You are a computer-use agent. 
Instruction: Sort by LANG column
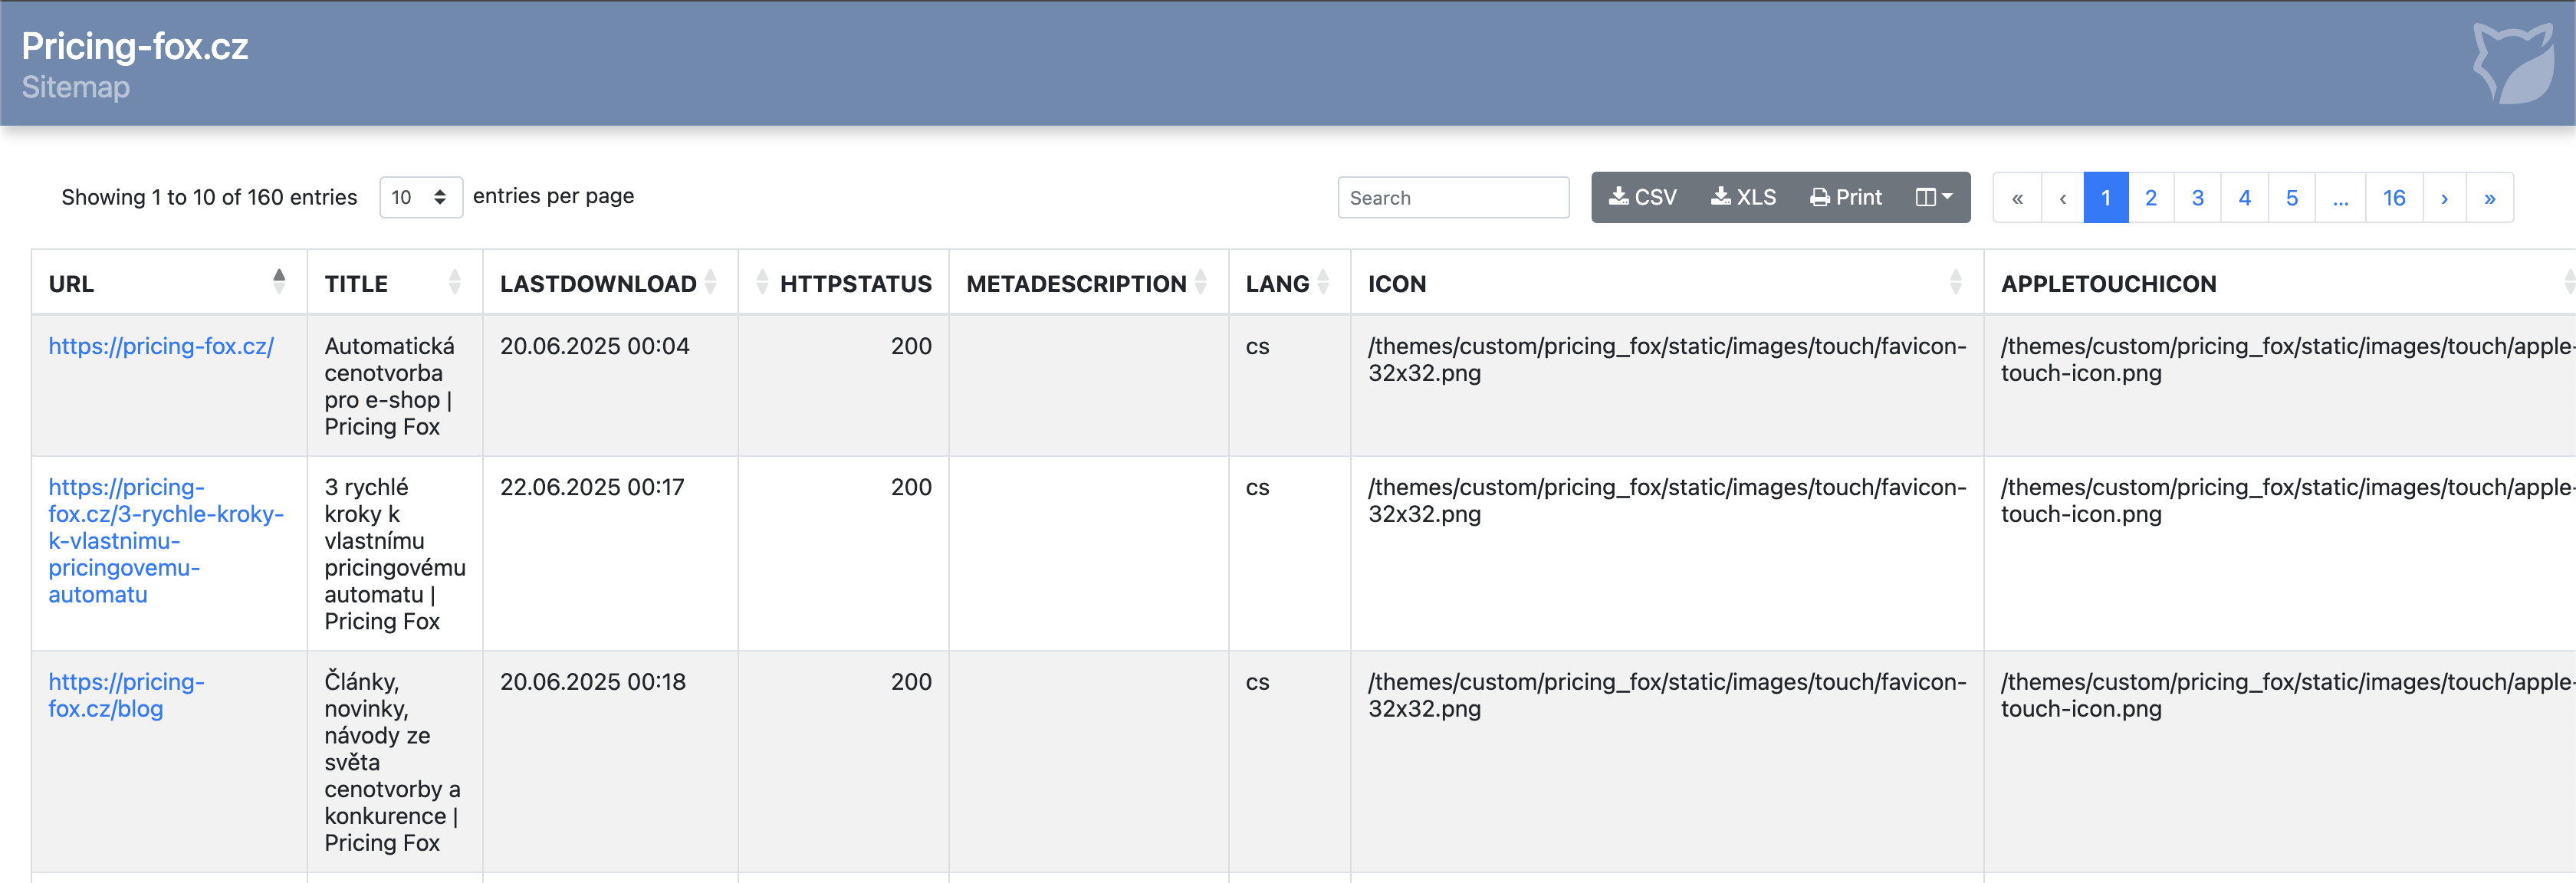(x=1289, y=283)
